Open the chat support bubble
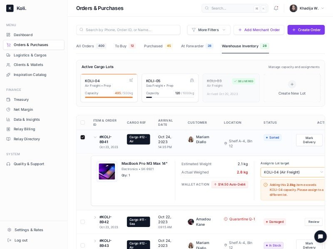Screen dimensions: 333x249 320,237
